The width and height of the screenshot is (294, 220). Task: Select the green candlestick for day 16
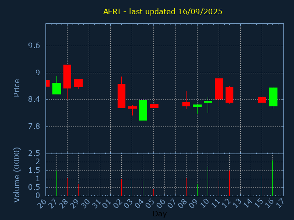pos(273,97)
